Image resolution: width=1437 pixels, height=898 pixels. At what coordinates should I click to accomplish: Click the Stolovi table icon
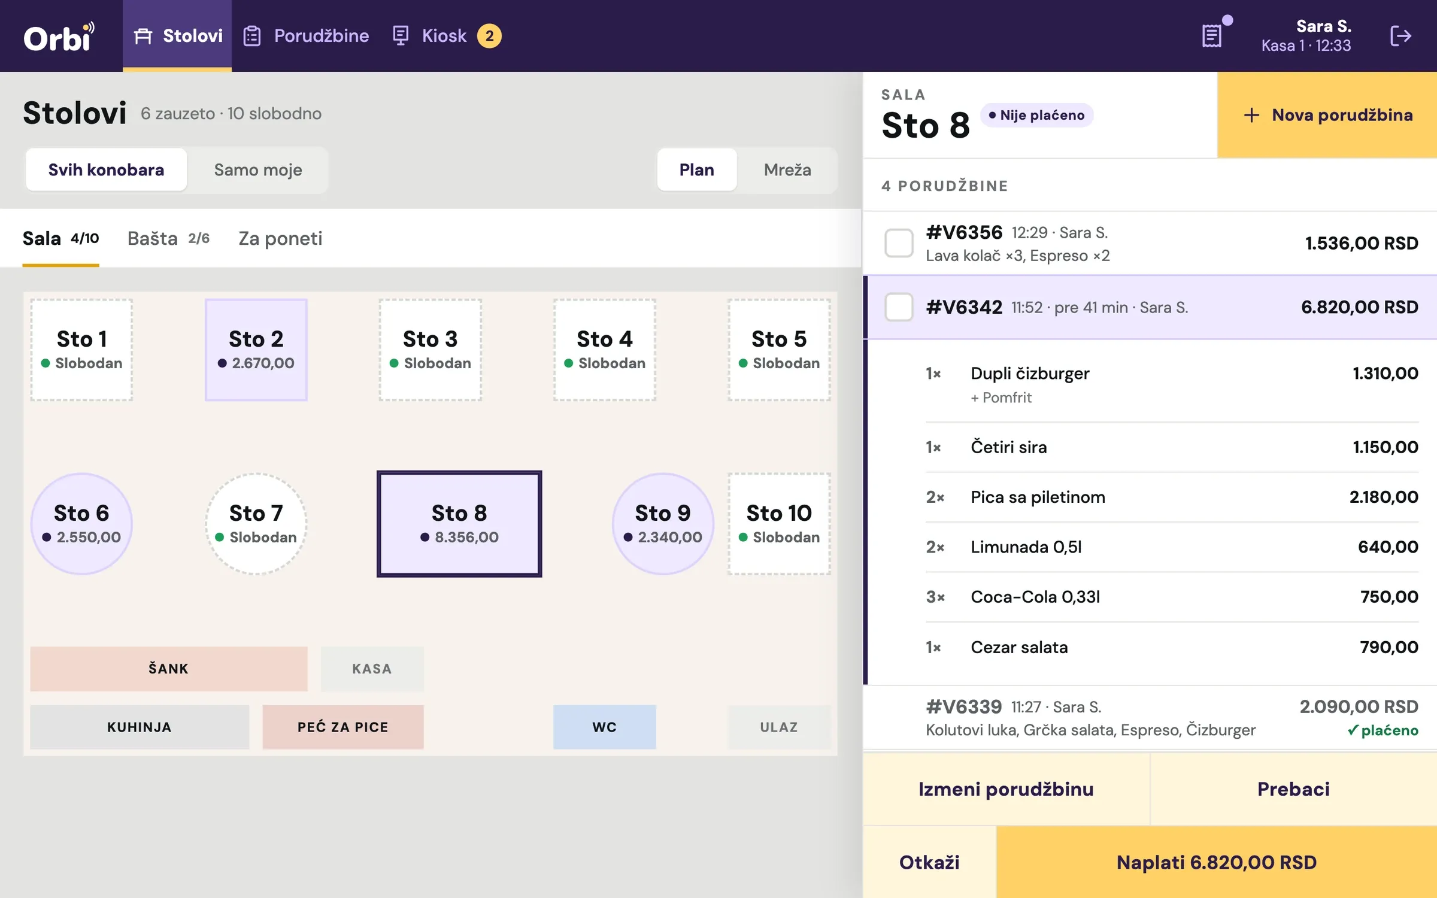click(x=143, y=36)
